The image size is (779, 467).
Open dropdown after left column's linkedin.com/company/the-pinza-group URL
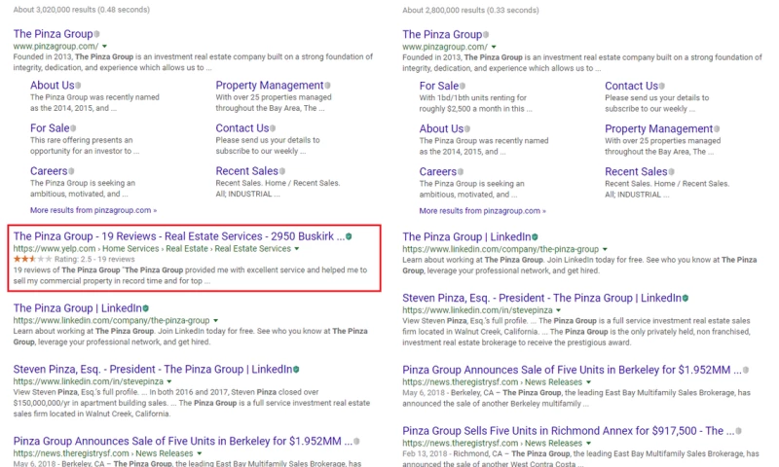click(x=215, y=321)
